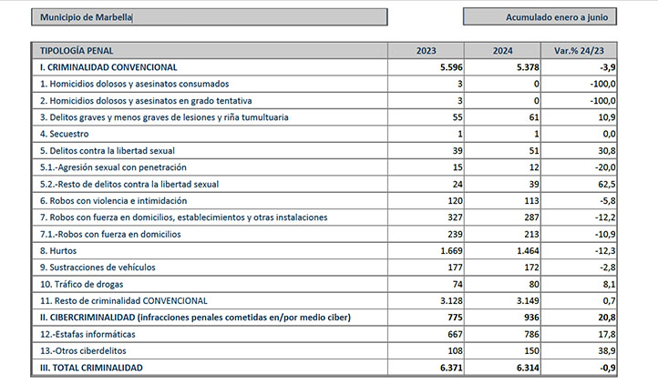Screen dimensions: 658x384
Task: Click the -2,8 variation cell
Action: tap(608, 268)
